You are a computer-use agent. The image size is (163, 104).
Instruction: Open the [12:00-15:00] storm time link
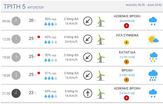coord(127,57)
